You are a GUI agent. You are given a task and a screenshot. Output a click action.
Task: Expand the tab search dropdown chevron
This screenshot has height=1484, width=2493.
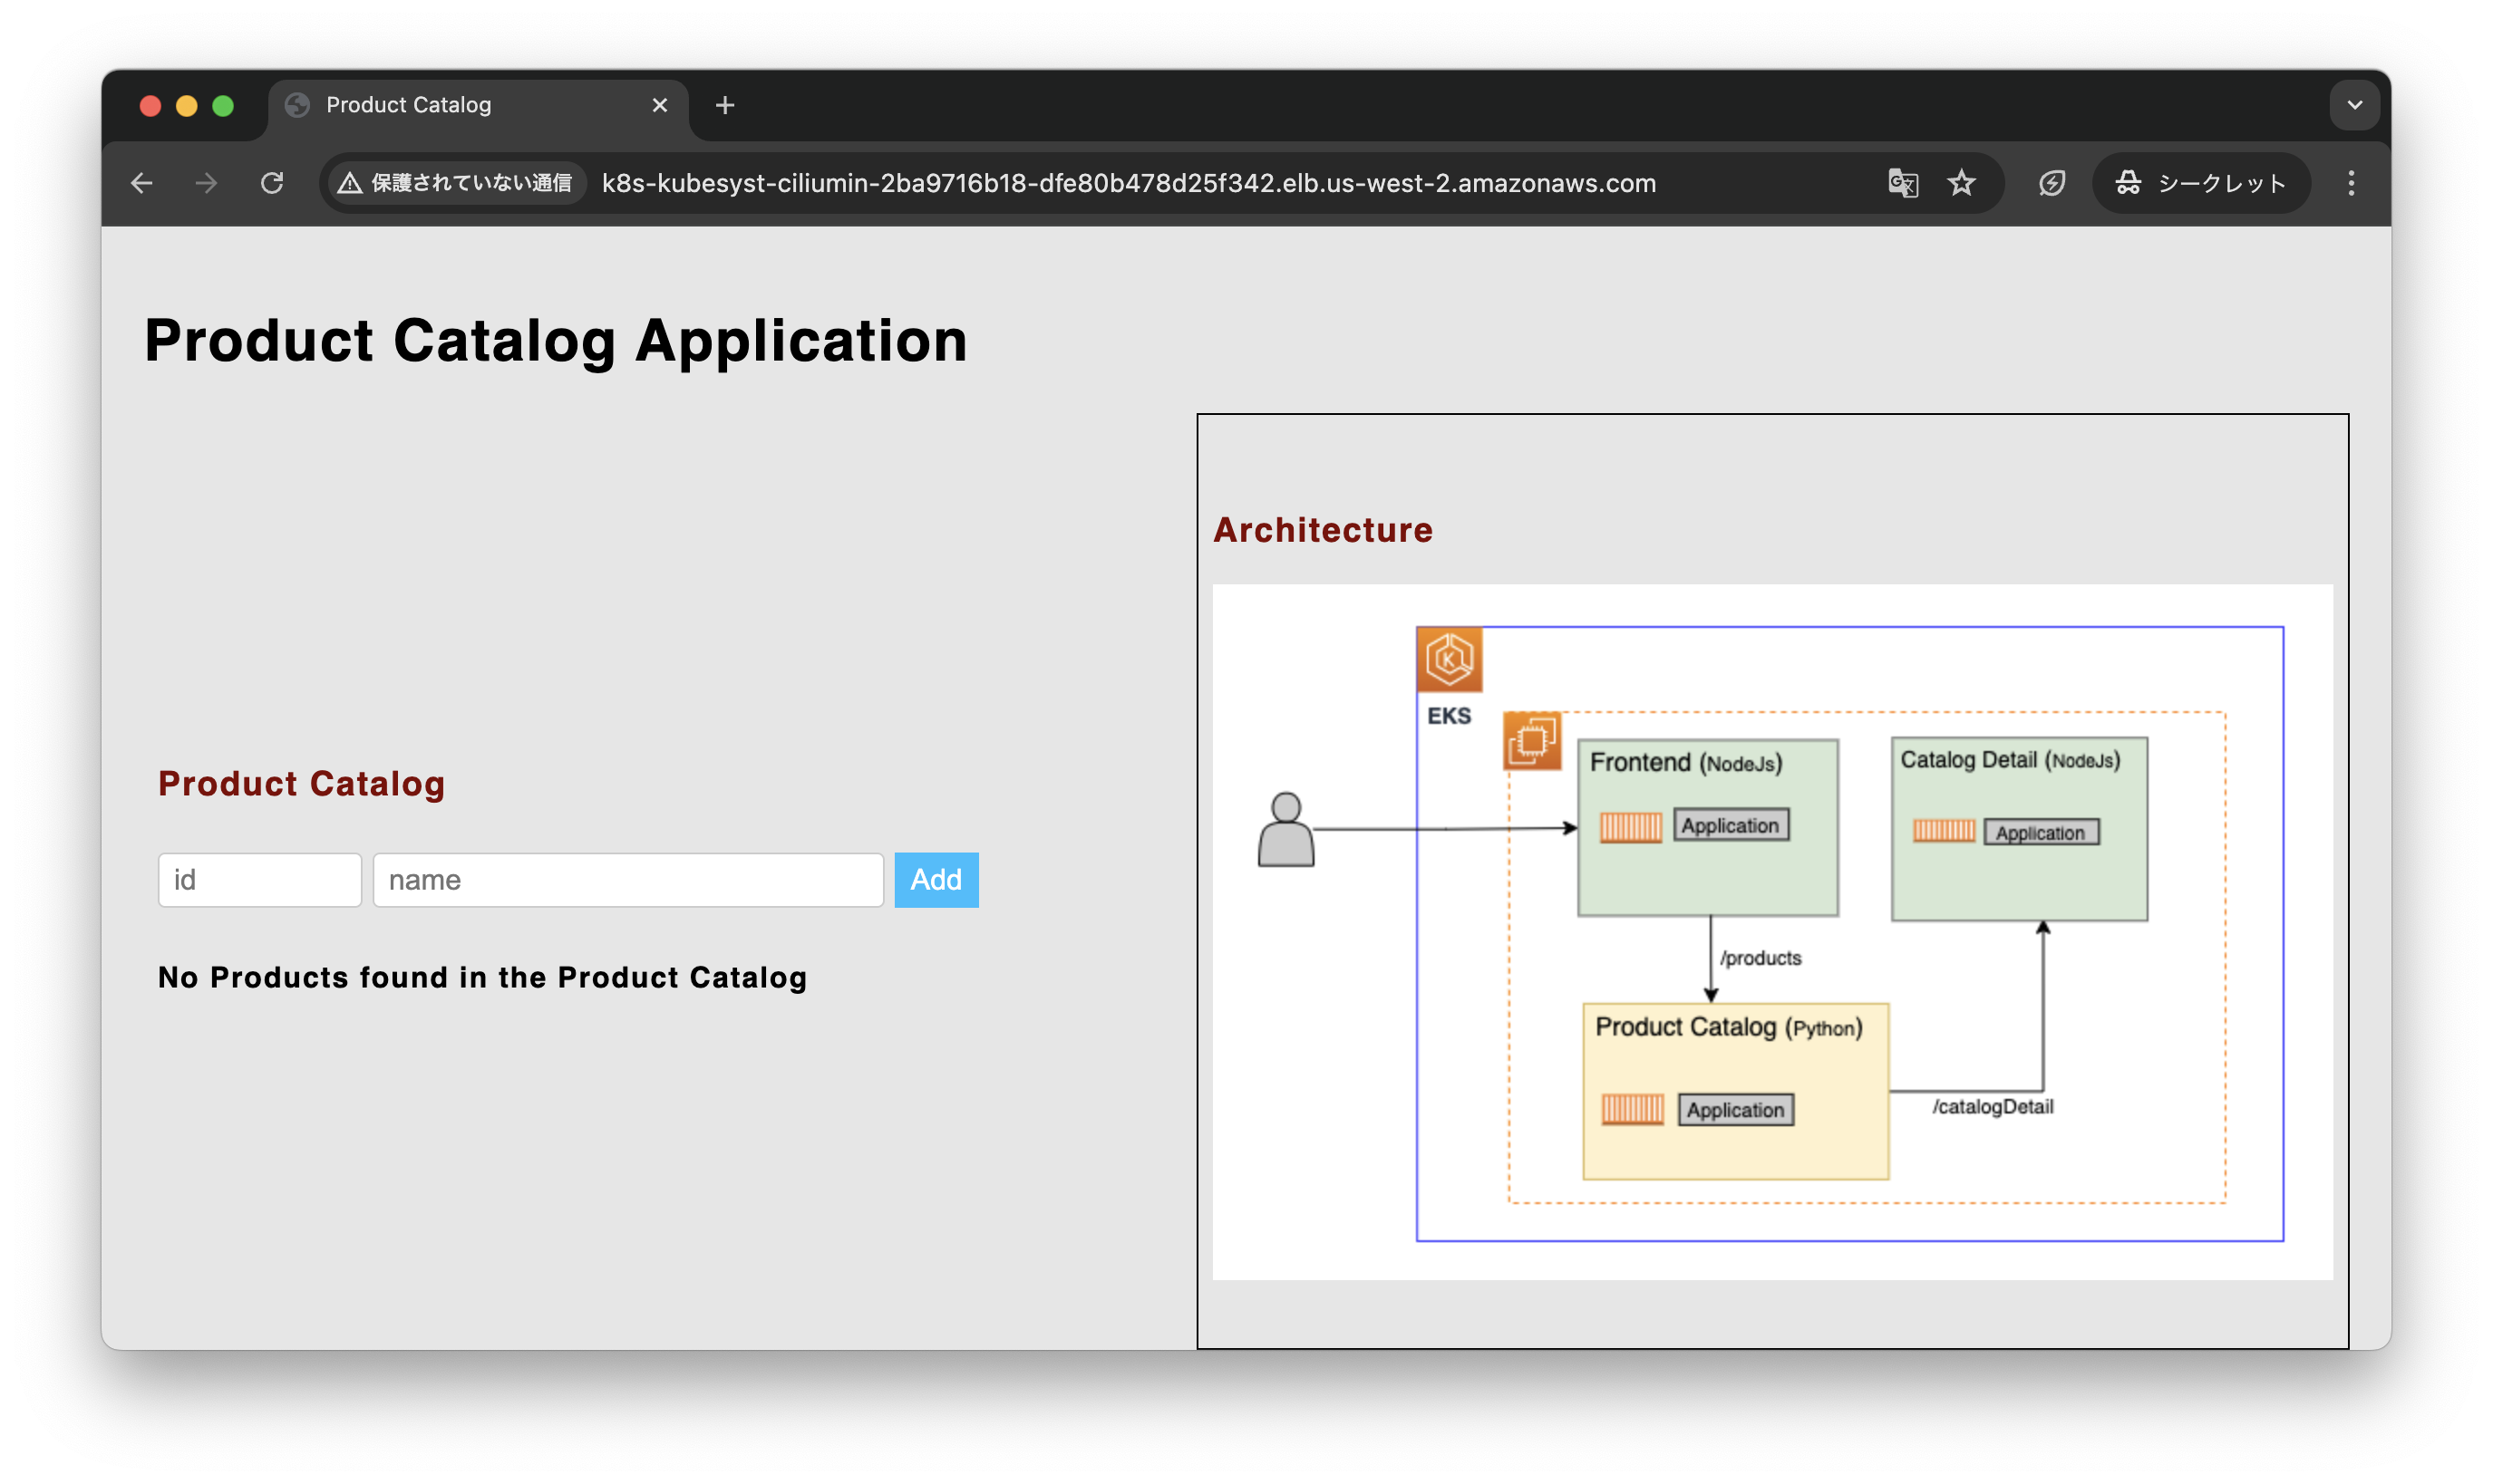tap(2354, 105)
